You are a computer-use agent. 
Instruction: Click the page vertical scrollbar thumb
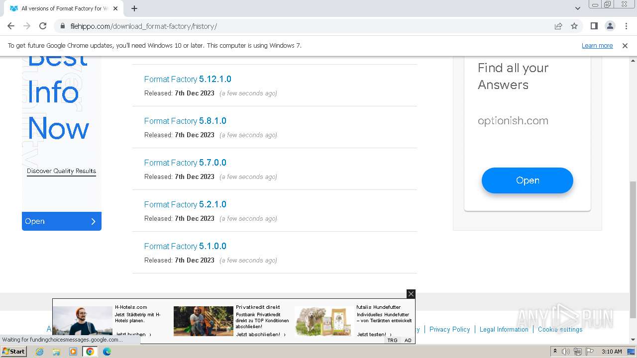(633, 250)
